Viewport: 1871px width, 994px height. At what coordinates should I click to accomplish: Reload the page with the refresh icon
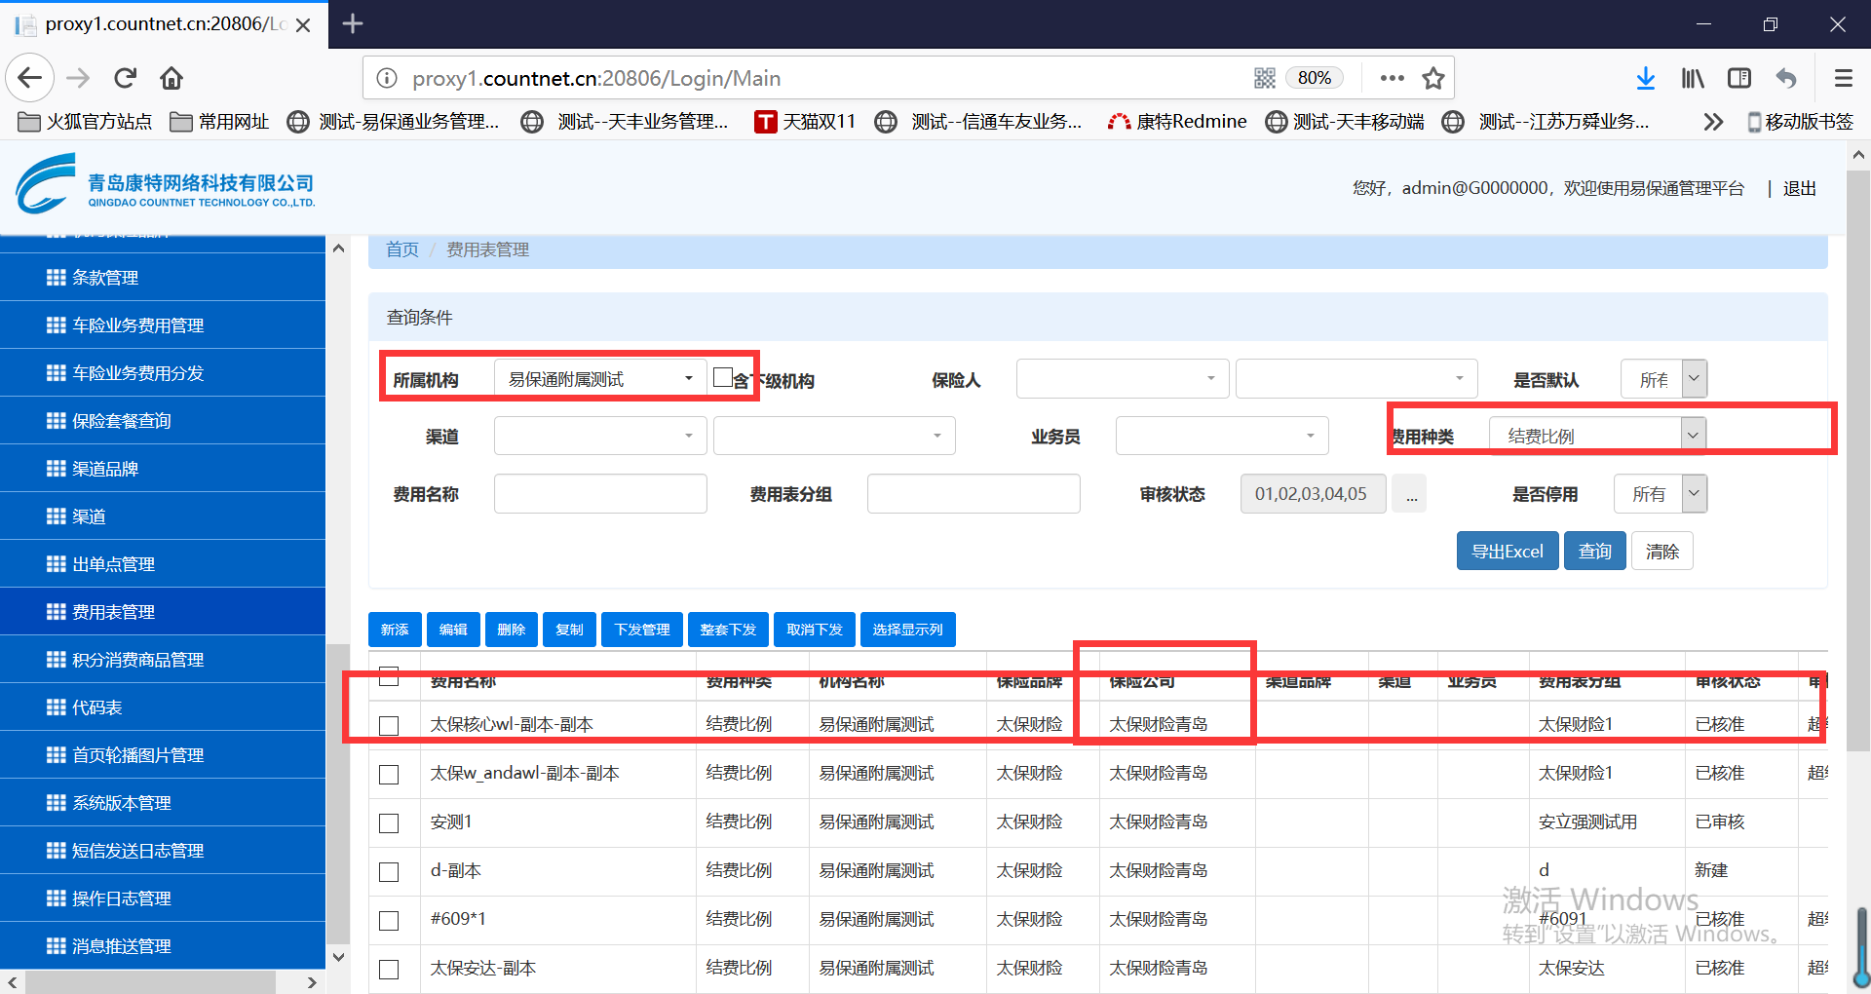(x=125, y=78)
